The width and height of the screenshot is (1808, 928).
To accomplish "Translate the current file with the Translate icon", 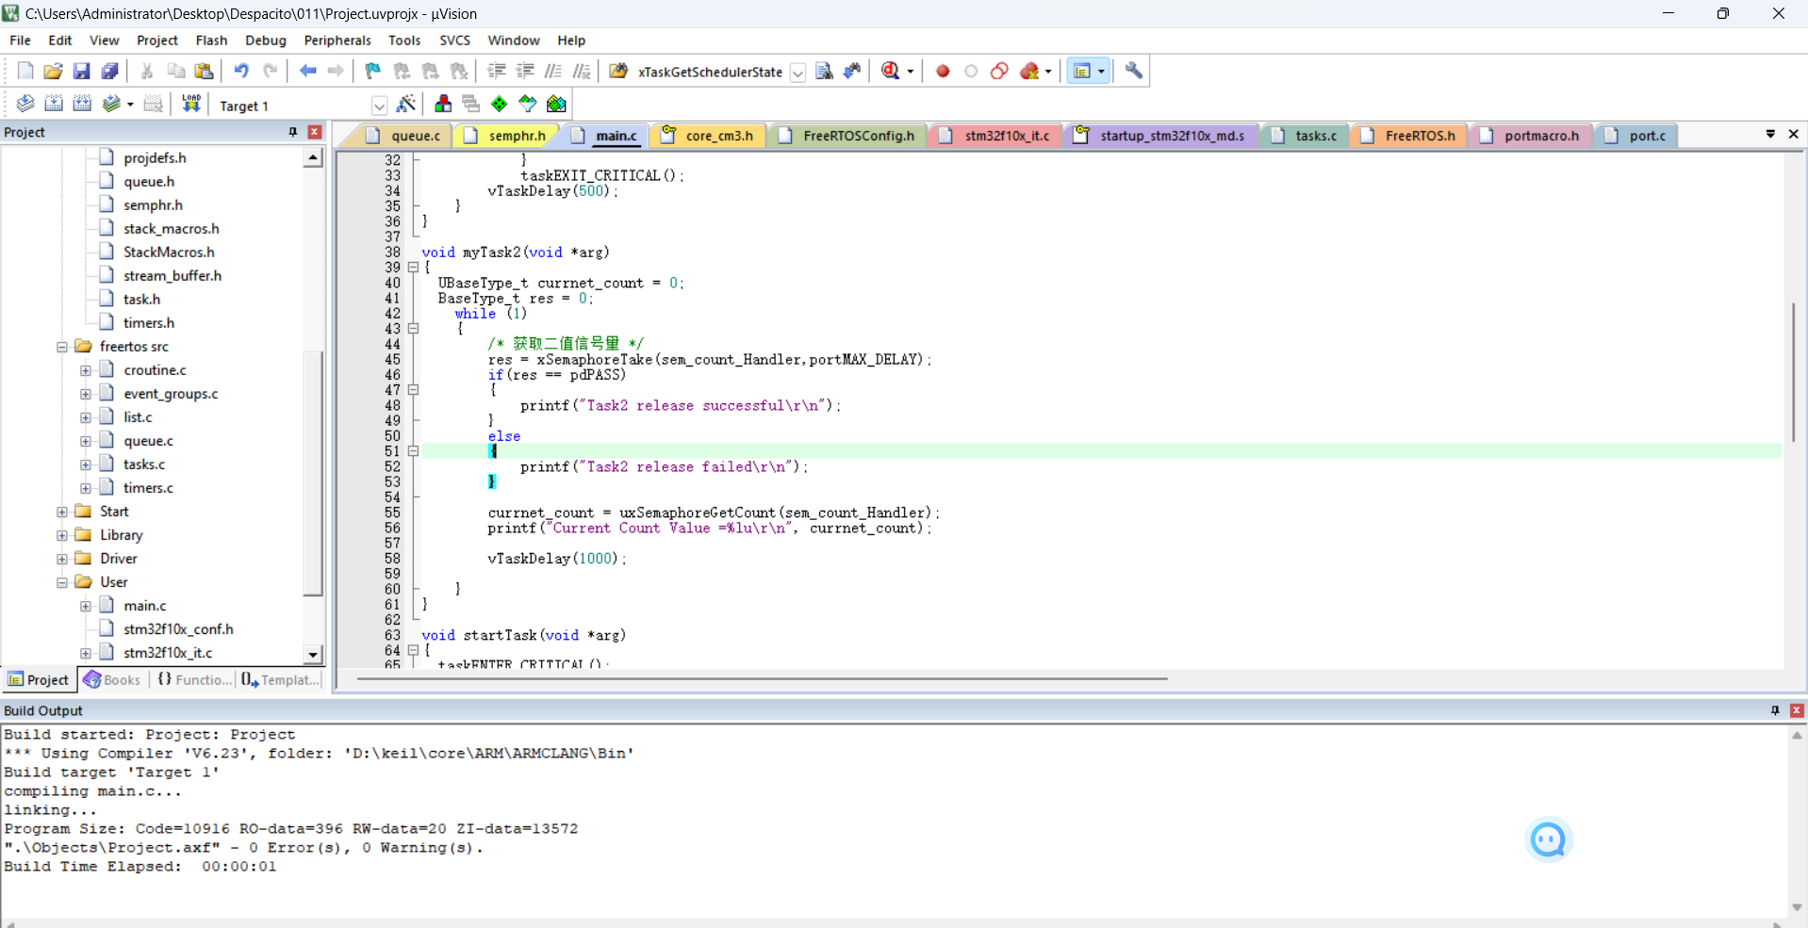I will point(25,104).
